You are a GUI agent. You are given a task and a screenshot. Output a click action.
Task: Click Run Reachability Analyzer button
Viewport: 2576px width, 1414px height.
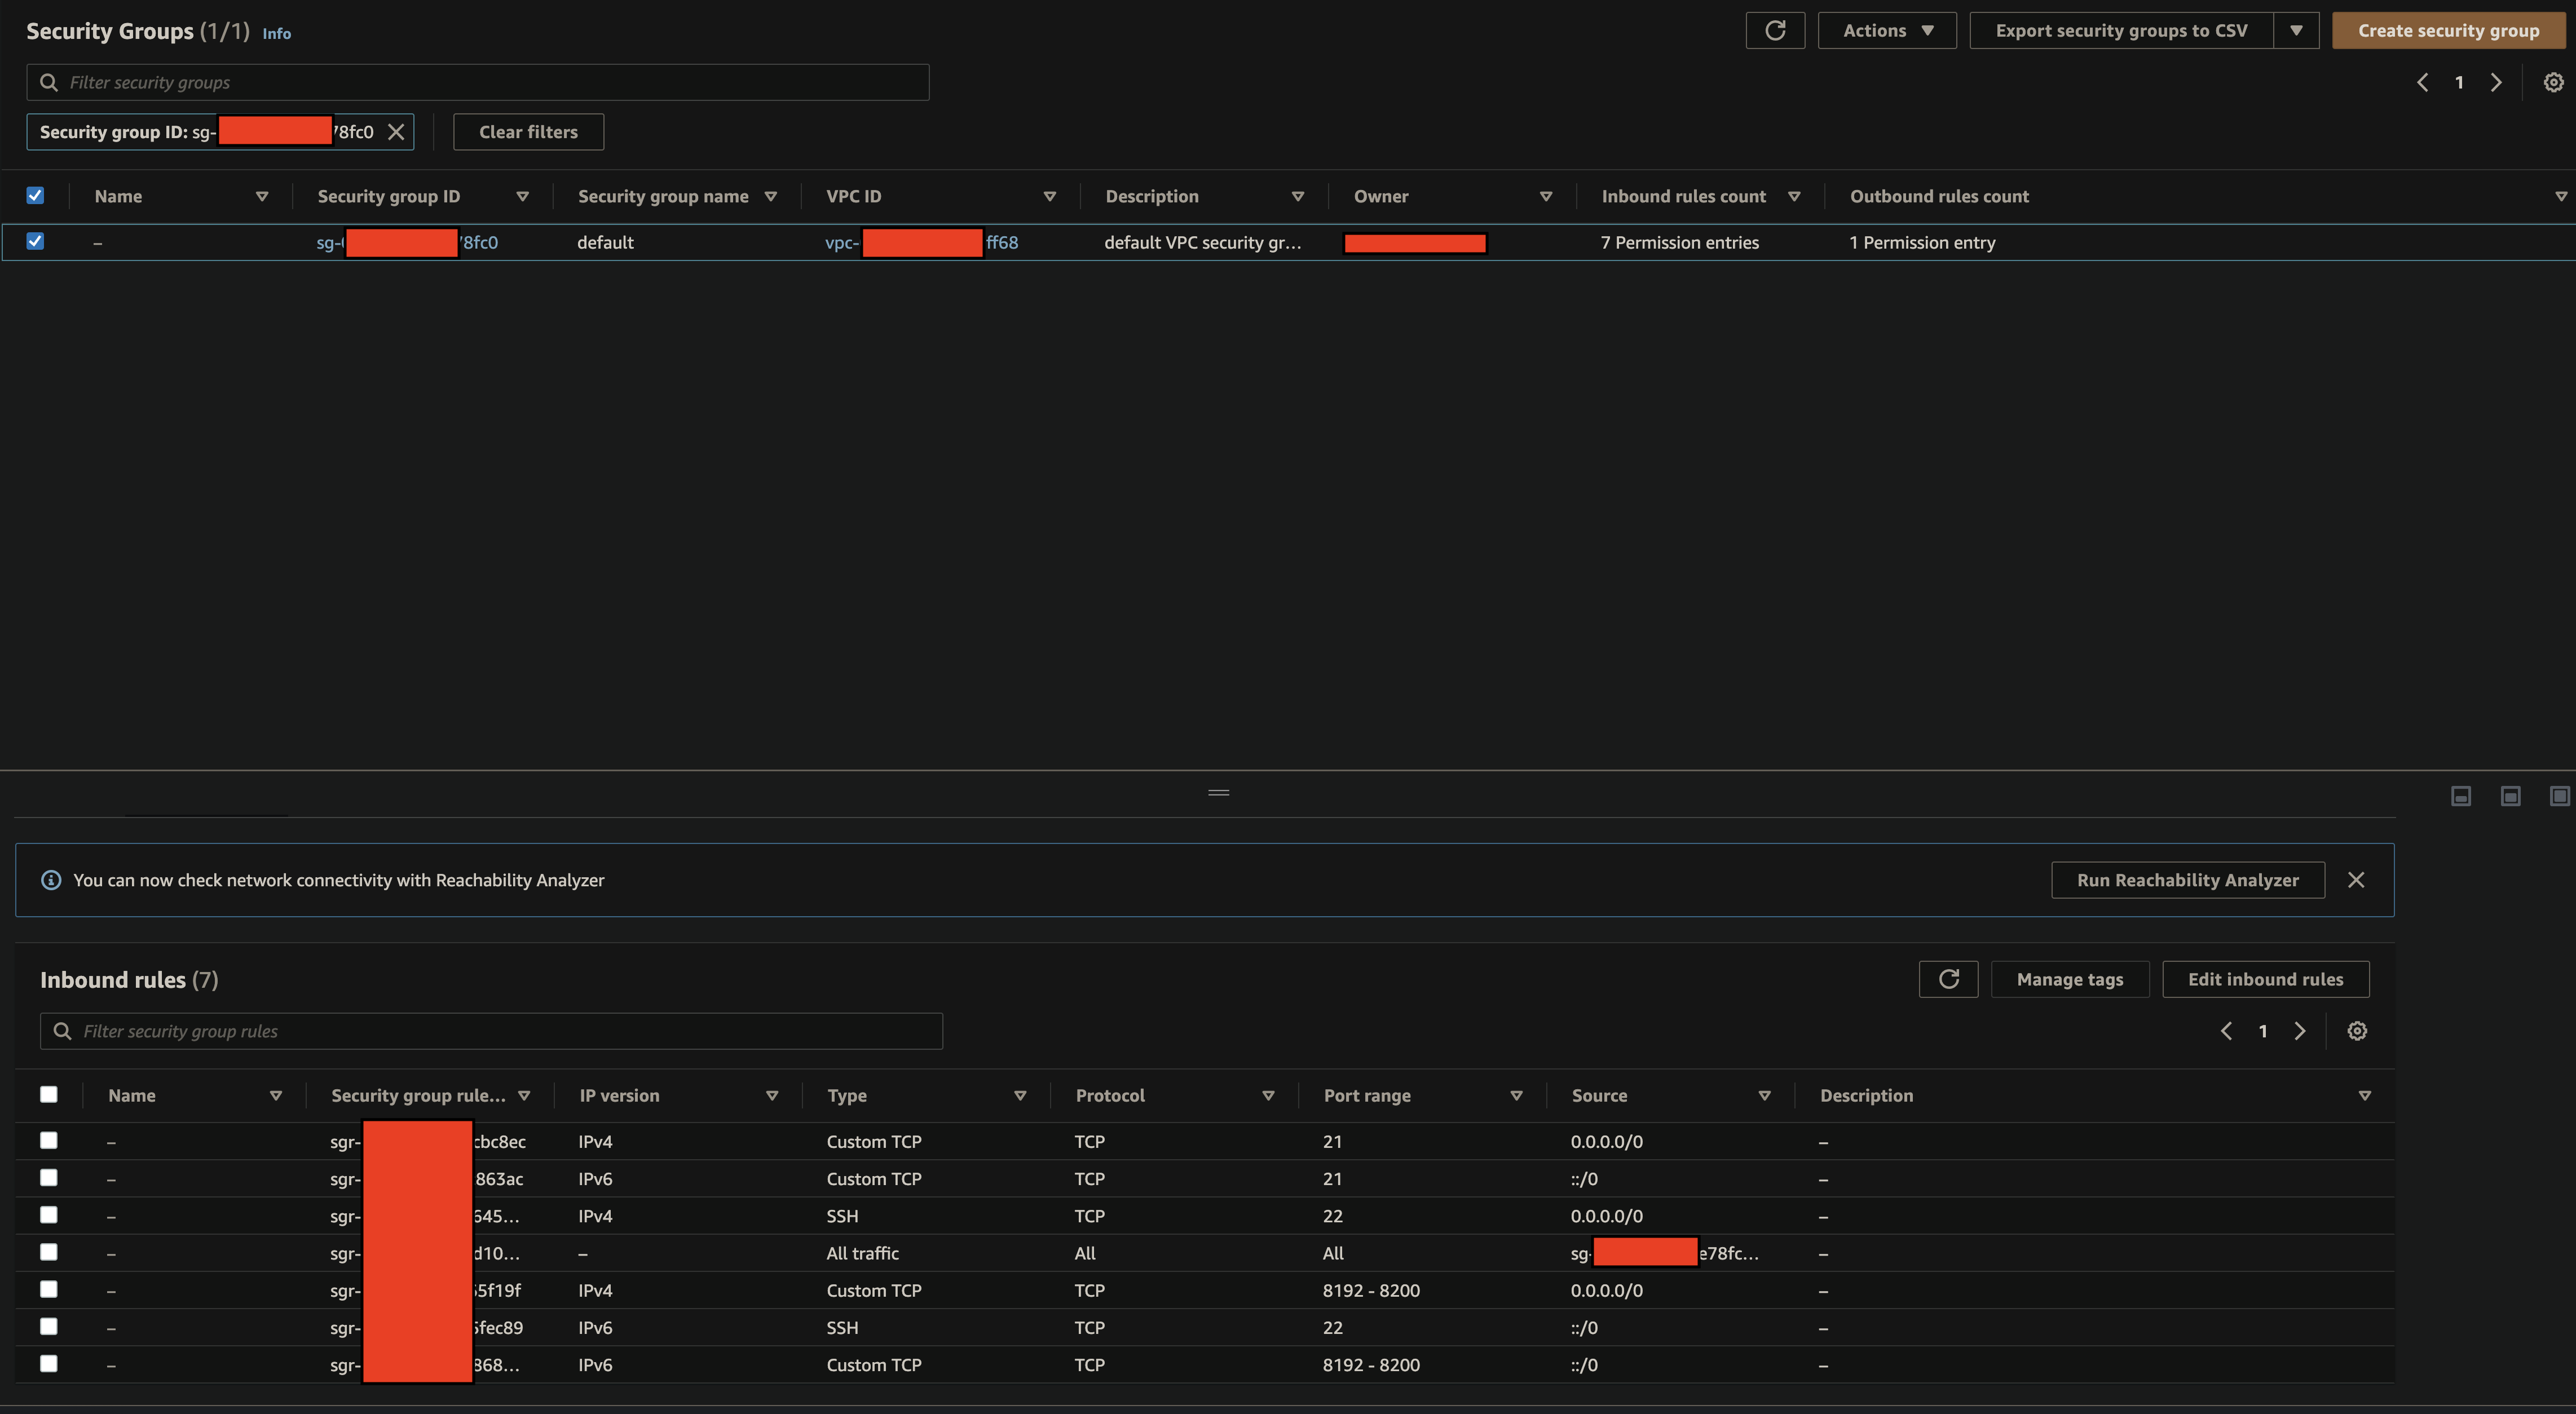pos(2187,880)
